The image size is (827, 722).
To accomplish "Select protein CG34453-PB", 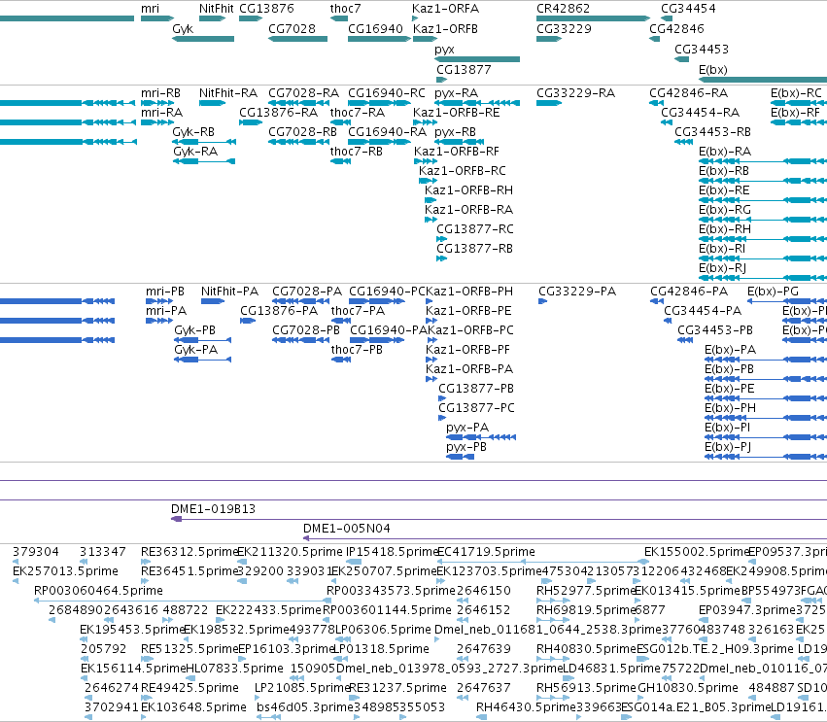I will point(714,330).
